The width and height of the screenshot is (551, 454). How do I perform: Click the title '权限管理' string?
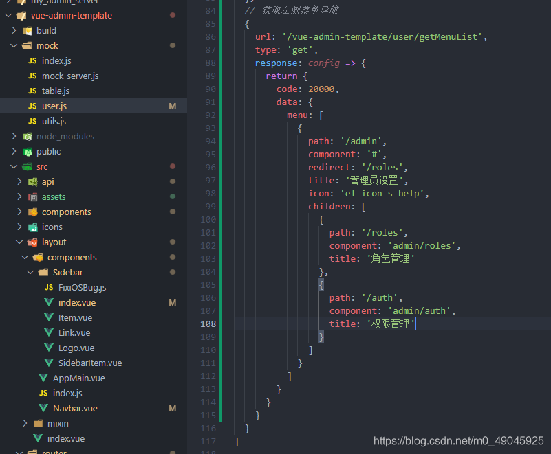pos(391,324)
